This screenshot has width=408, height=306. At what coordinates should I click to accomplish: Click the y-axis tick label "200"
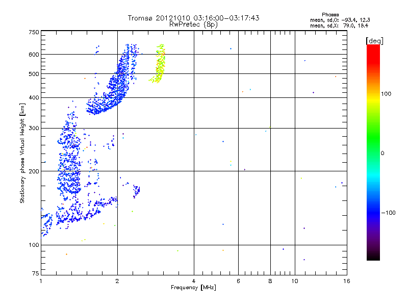[x=34, y=171]
